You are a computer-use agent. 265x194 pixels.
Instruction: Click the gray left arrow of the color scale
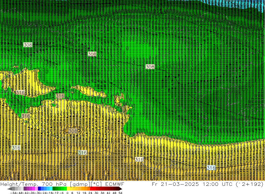pyautogui.click(x=10, y=189)
